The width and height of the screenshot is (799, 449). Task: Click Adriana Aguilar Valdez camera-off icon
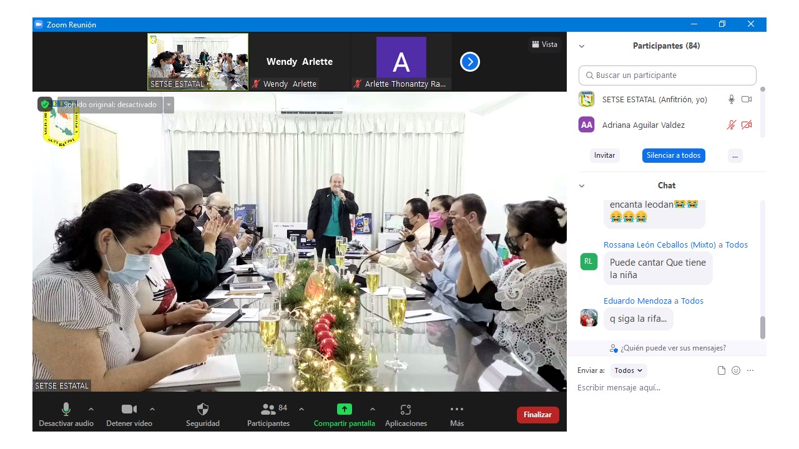[x=747, y=125]
